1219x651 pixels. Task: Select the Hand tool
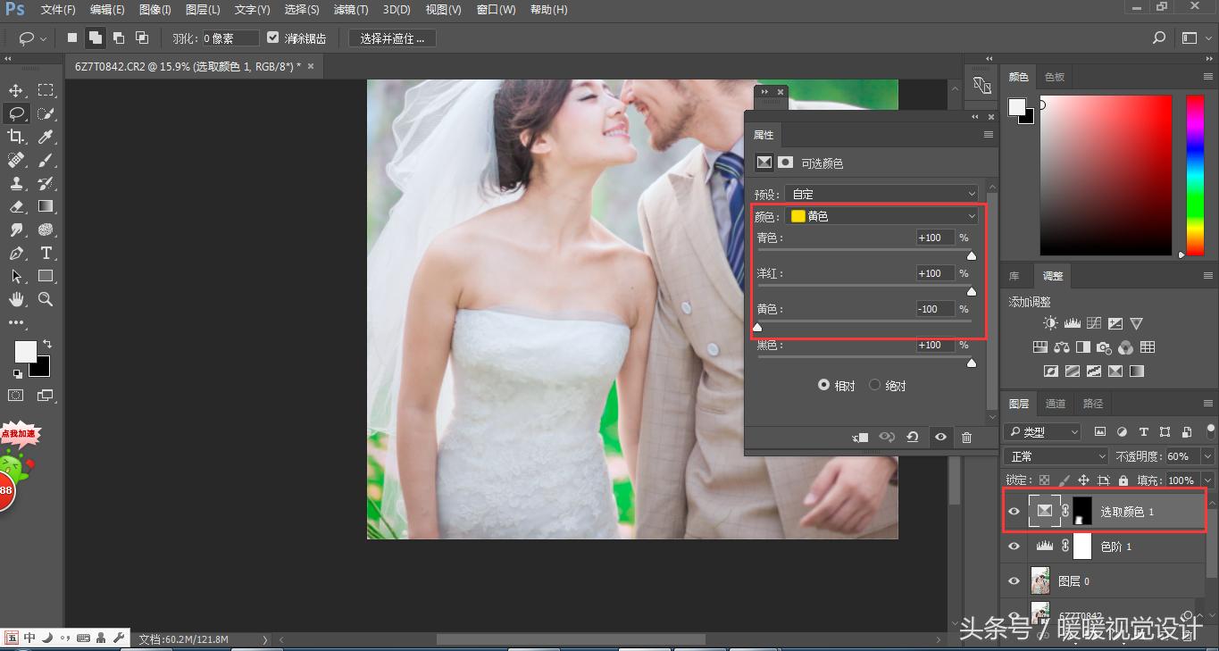pyautogui.click(x=16, y=299)
